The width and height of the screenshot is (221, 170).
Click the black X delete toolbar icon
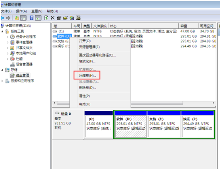tap(53, 18)
